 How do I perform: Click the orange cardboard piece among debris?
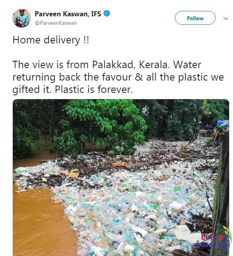72,174
